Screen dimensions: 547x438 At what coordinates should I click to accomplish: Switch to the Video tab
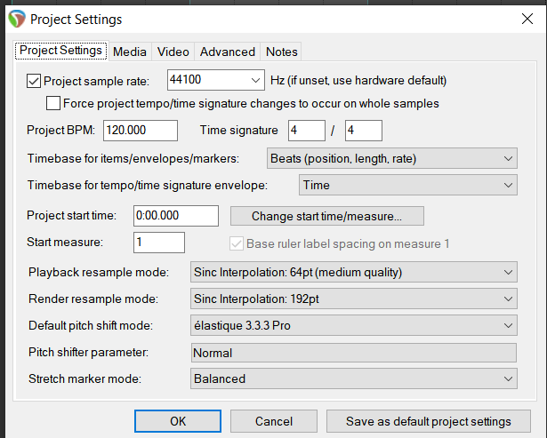click(x=173, y=52)
